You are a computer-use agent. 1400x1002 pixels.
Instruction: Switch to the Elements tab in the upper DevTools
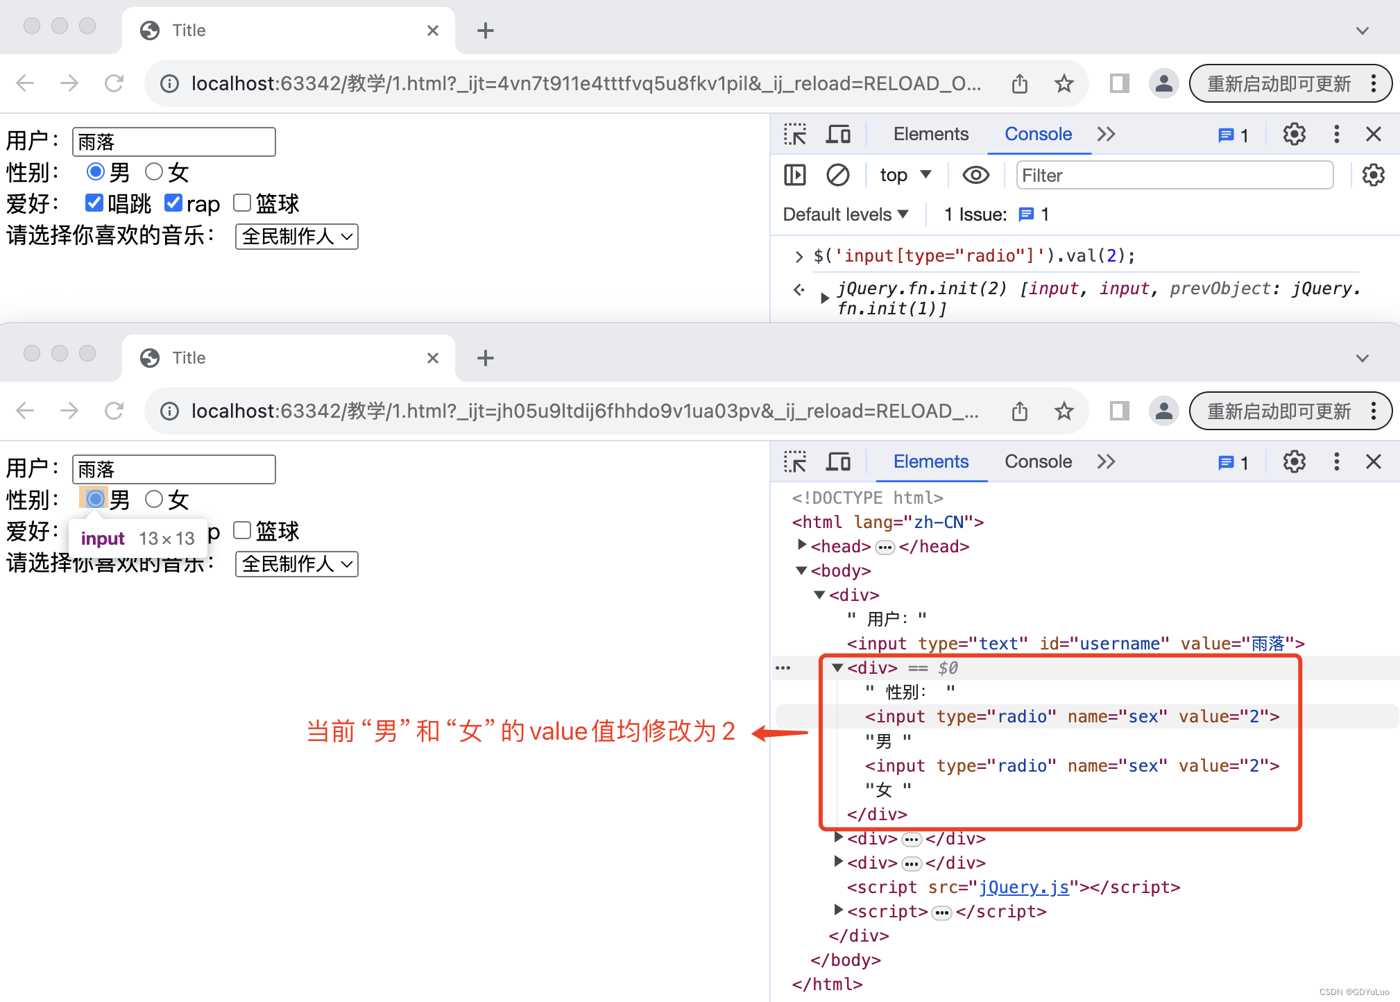coord(930,134)
